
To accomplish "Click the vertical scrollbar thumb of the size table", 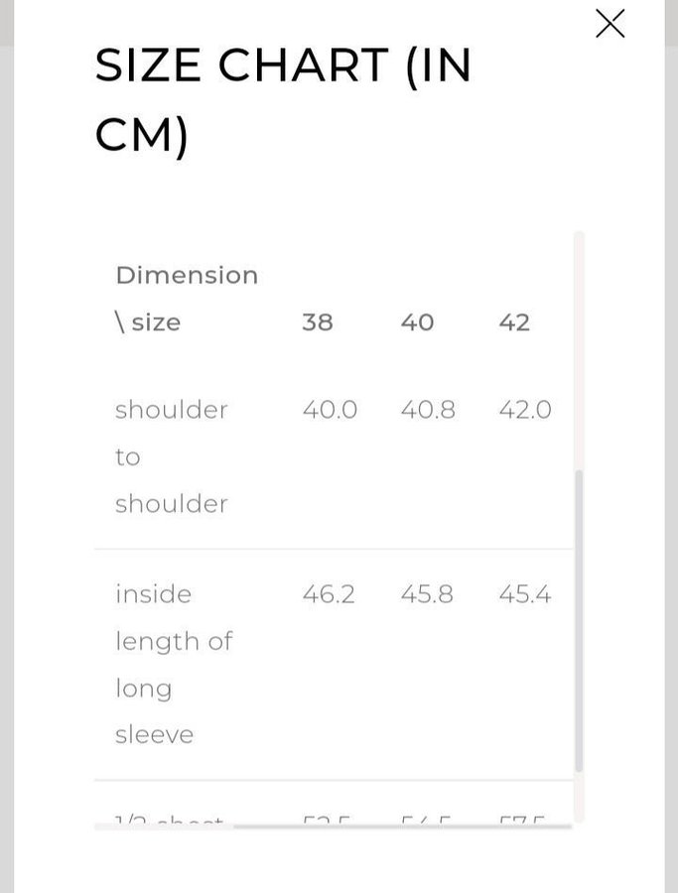I will [579, 620].
